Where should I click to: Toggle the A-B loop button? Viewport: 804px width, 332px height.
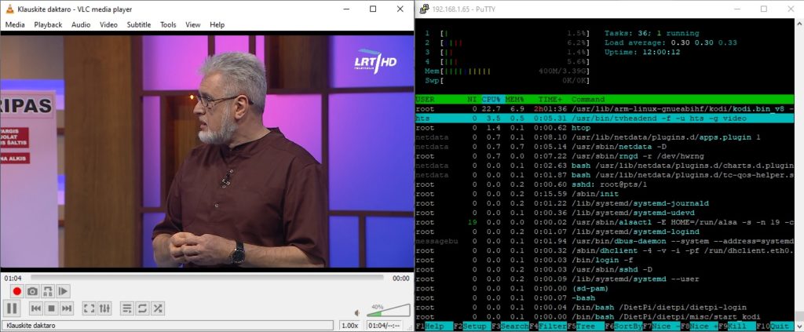click(48, 291)
